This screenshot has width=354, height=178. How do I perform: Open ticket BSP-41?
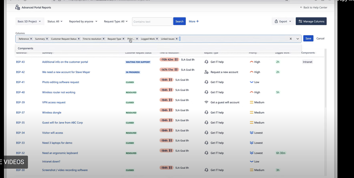(20, 82)
